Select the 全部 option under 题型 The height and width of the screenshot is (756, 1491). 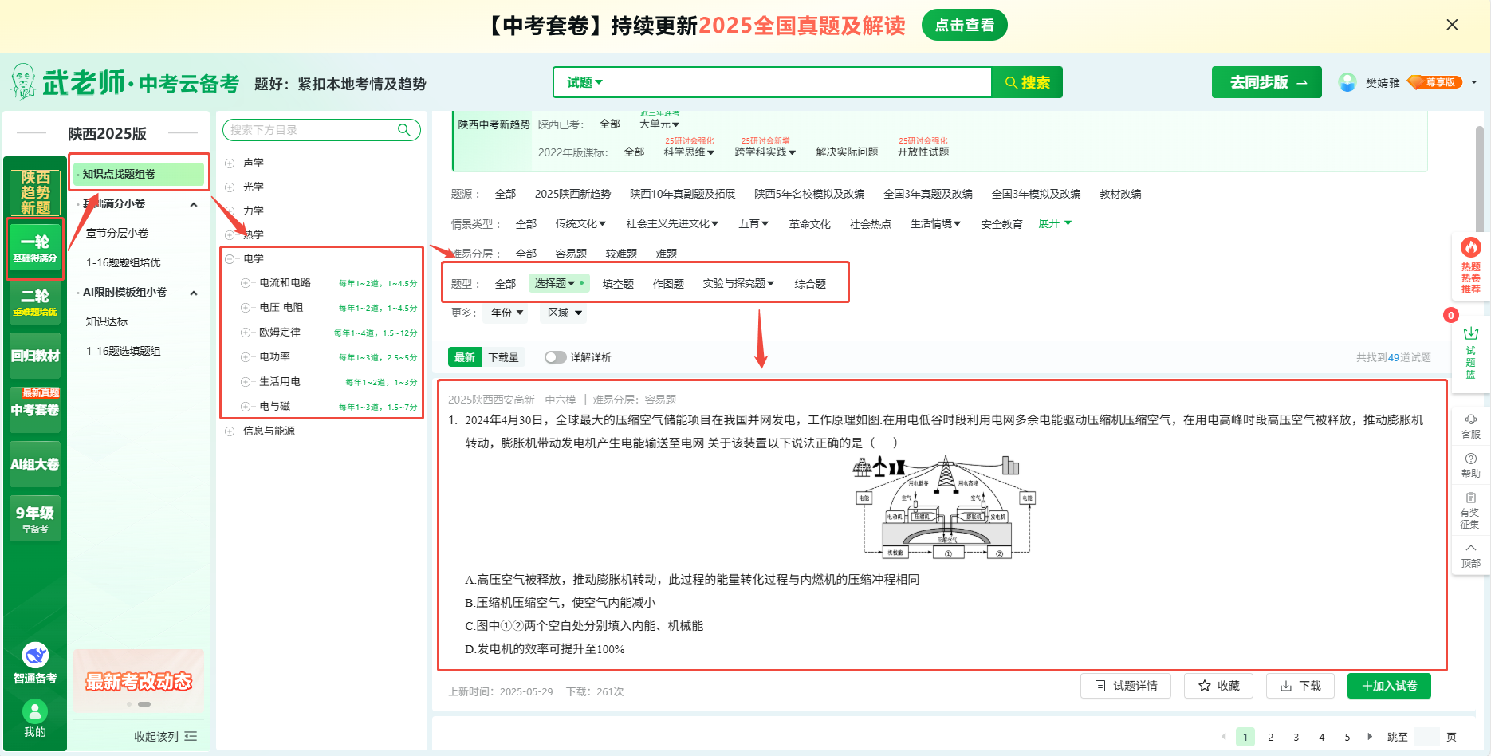tap(506, 284)
